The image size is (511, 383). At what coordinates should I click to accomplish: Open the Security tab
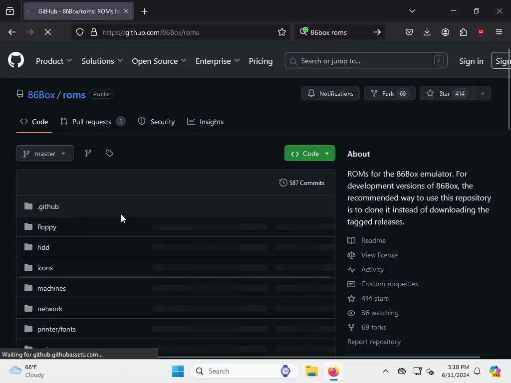156,122
